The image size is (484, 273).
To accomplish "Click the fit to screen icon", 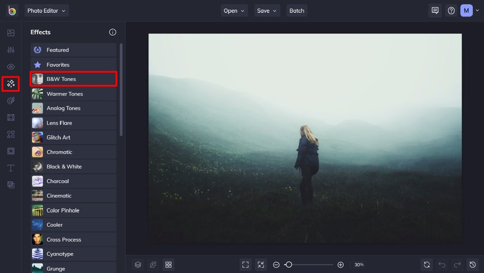I will tap(246, 265).
